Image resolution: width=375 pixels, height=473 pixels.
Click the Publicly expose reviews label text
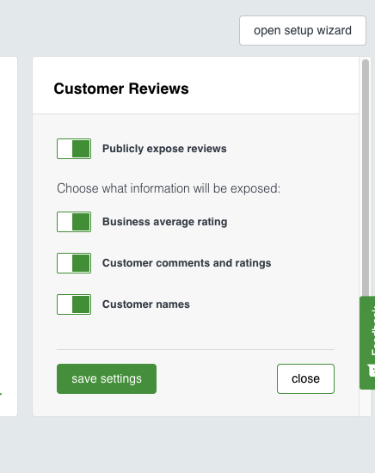click(x=164, y=149)
